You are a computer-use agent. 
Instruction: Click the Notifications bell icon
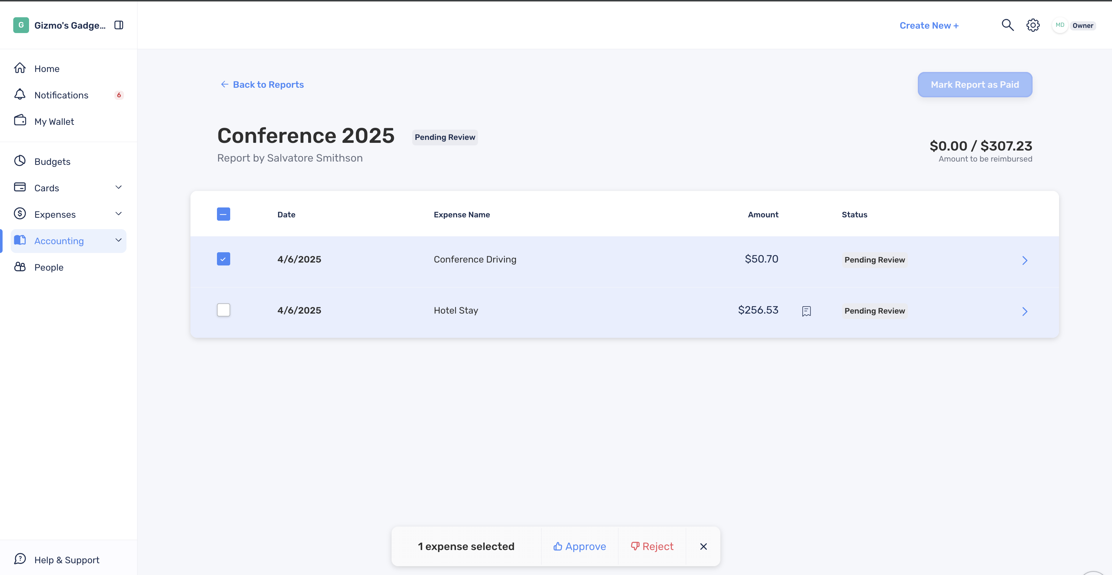(20, 94)
